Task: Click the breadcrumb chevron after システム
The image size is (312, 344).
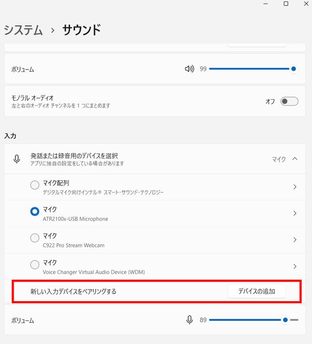Action: click(x=52, y=30)
